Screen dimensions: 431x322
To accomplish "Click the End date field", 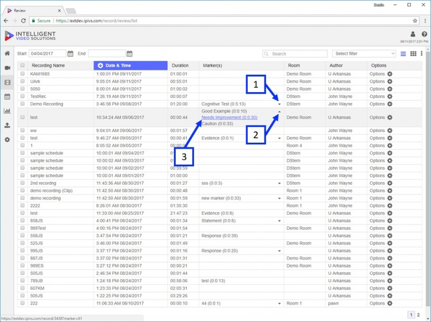I will click(x=107, y=53).
